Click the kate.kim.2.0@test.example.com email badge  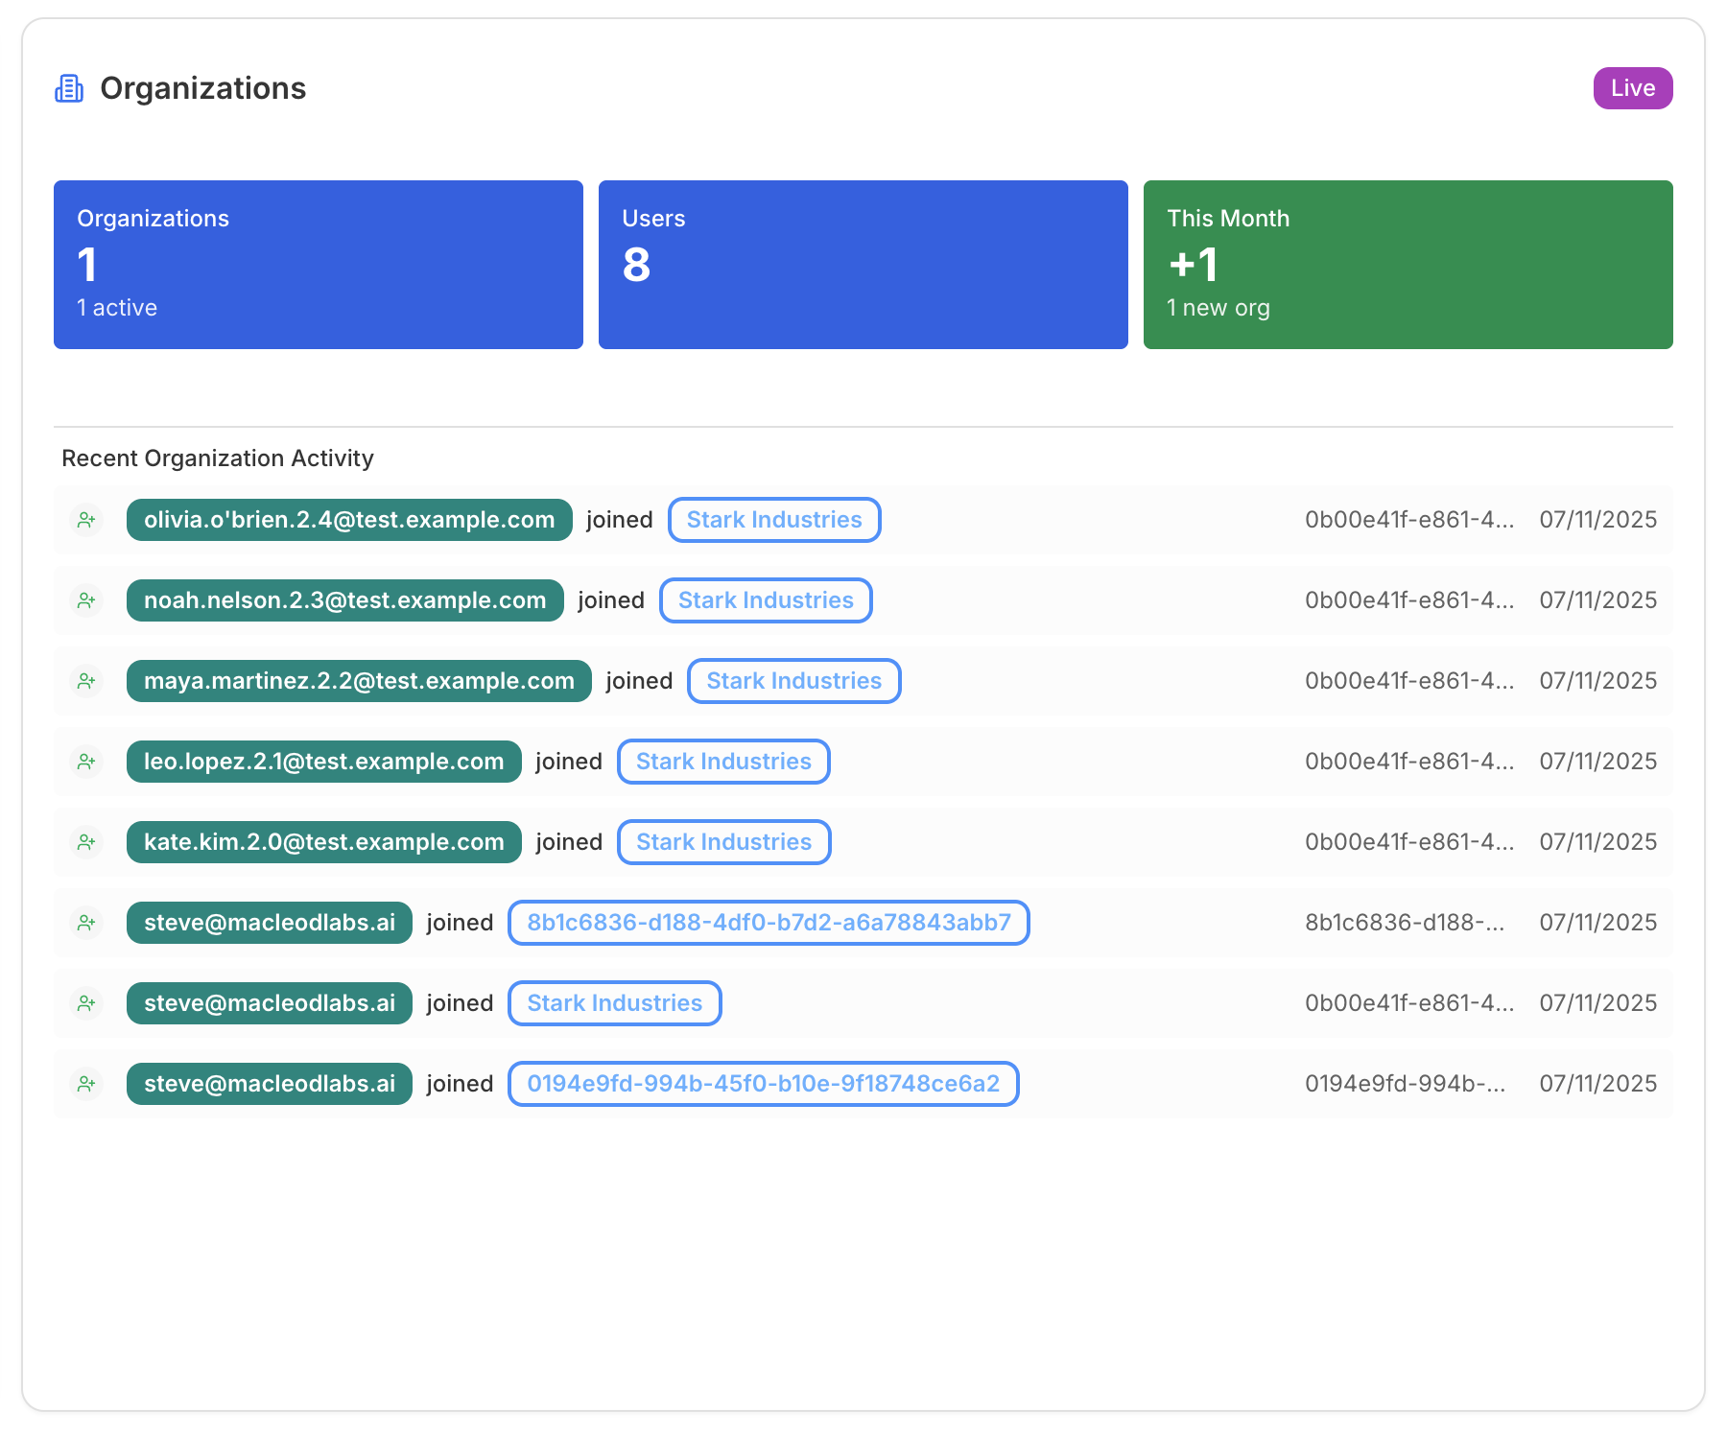pyautogui.click(x=323, y=842)
